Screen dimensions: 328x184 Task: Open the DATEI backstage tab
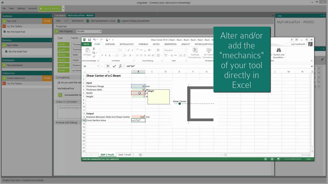click(x=86, y=44)
